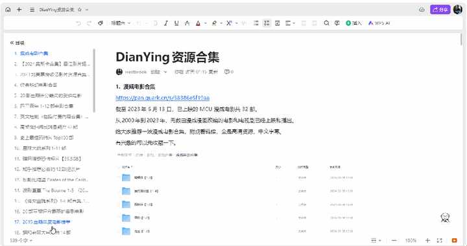The height and width of the screenshot is (246, 467).
Task: Open outline item 17 beginning with 2015
Action: click(42, 221)
